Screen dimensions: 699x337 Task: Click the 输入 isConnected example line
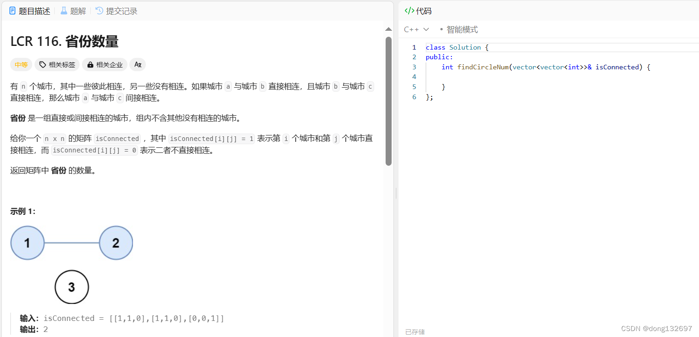click(x=122, y=318)
